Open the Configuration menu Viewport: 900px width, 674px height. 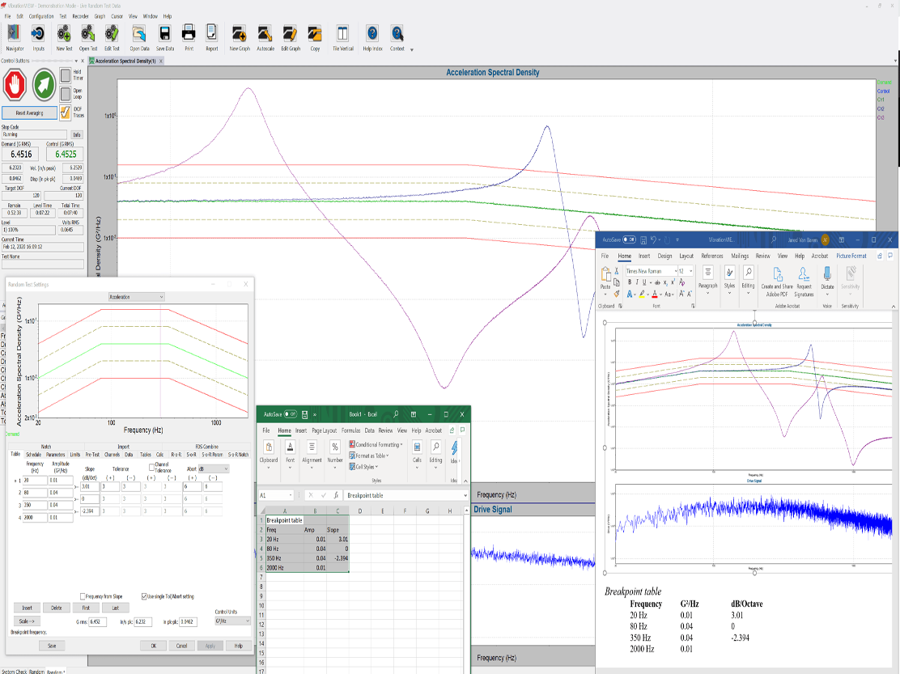click(x=41, y=16)
